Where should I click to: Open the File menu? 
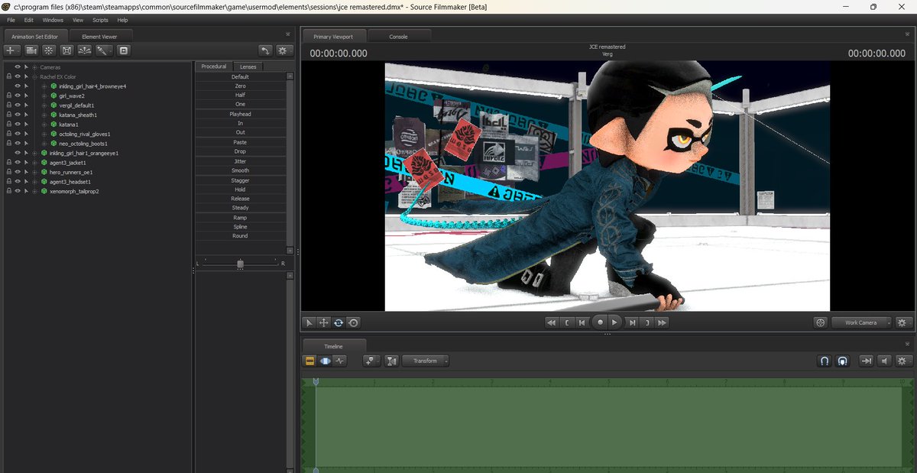point(11,19)
